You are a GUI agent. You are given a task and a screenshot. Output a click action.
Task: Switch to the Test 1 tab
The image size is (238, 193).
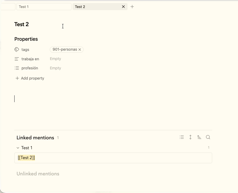click(44, 7)
